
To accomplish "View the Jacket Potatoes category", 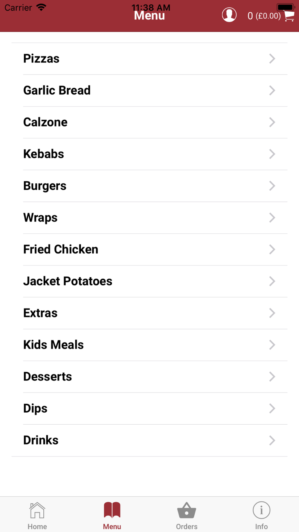I will point(149,281).
